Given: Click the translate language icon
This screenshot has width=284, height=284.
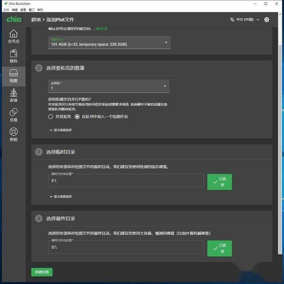Looking at the screenshot, I should coord(232,20).
